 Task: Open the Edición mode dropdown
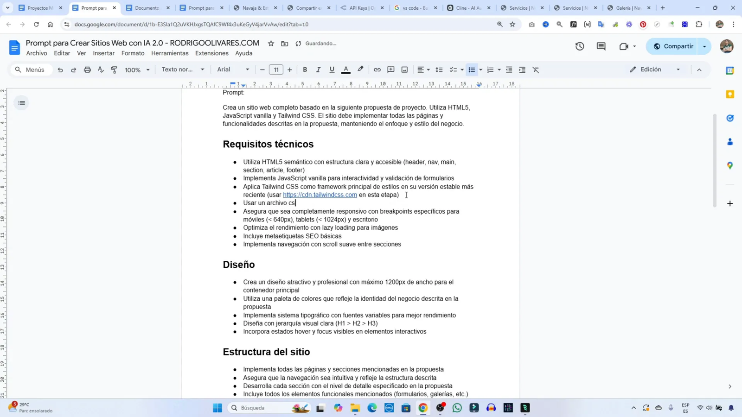654,69
